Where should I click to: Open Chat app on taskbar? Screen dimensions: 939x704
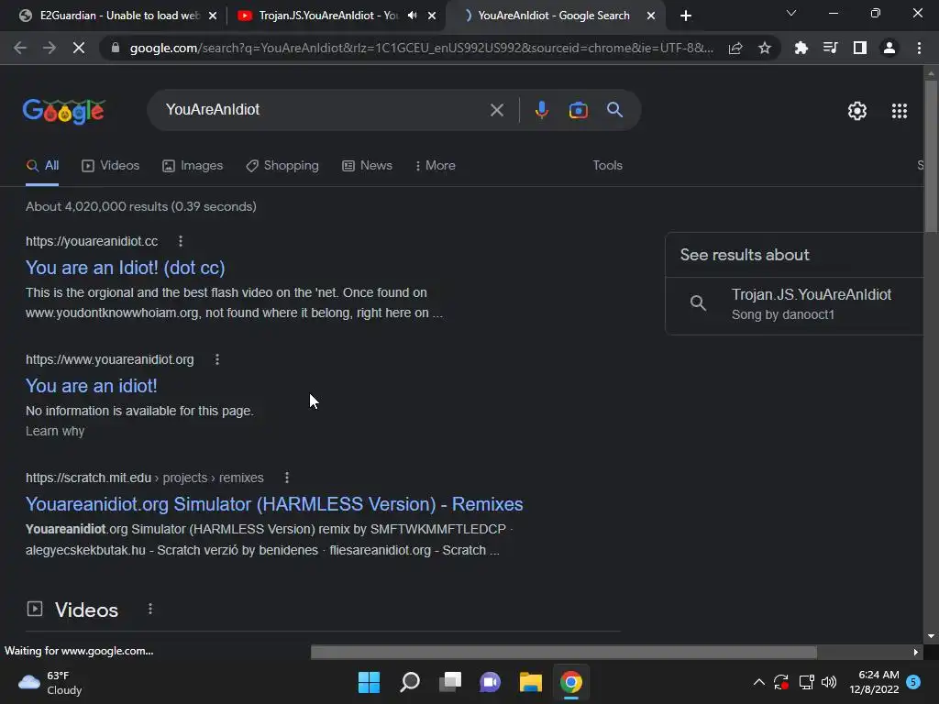490,682
